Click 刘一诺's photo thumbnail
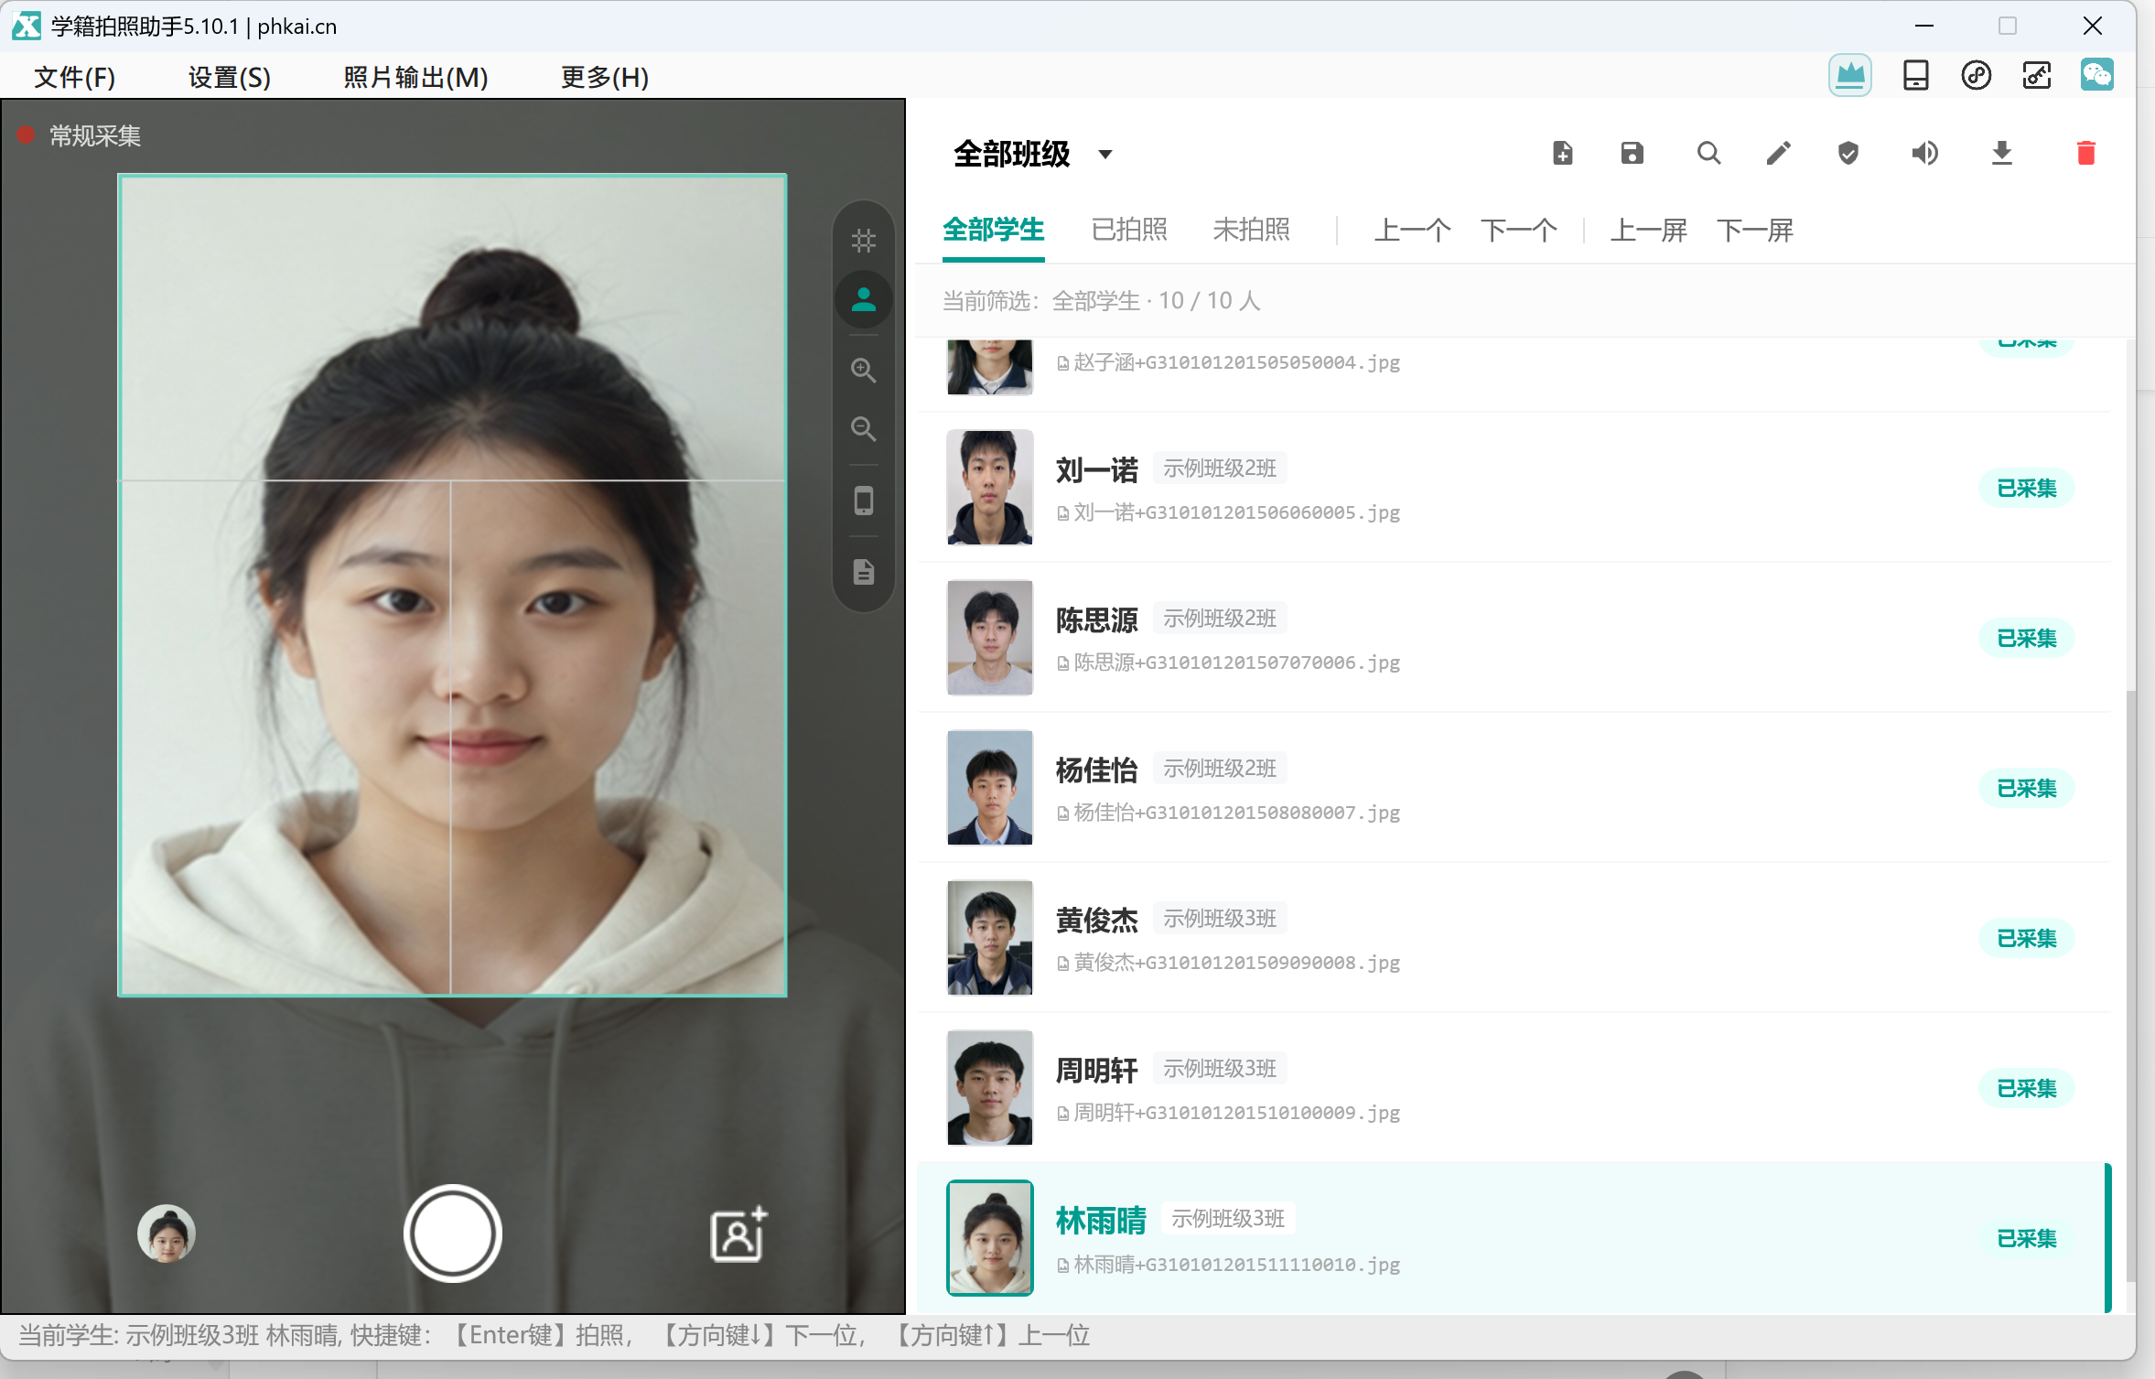 pos(989,487)
